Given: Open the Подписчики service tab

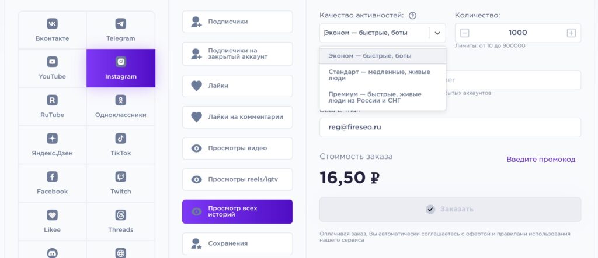Looking at the screenshot, I should [237, 22].
